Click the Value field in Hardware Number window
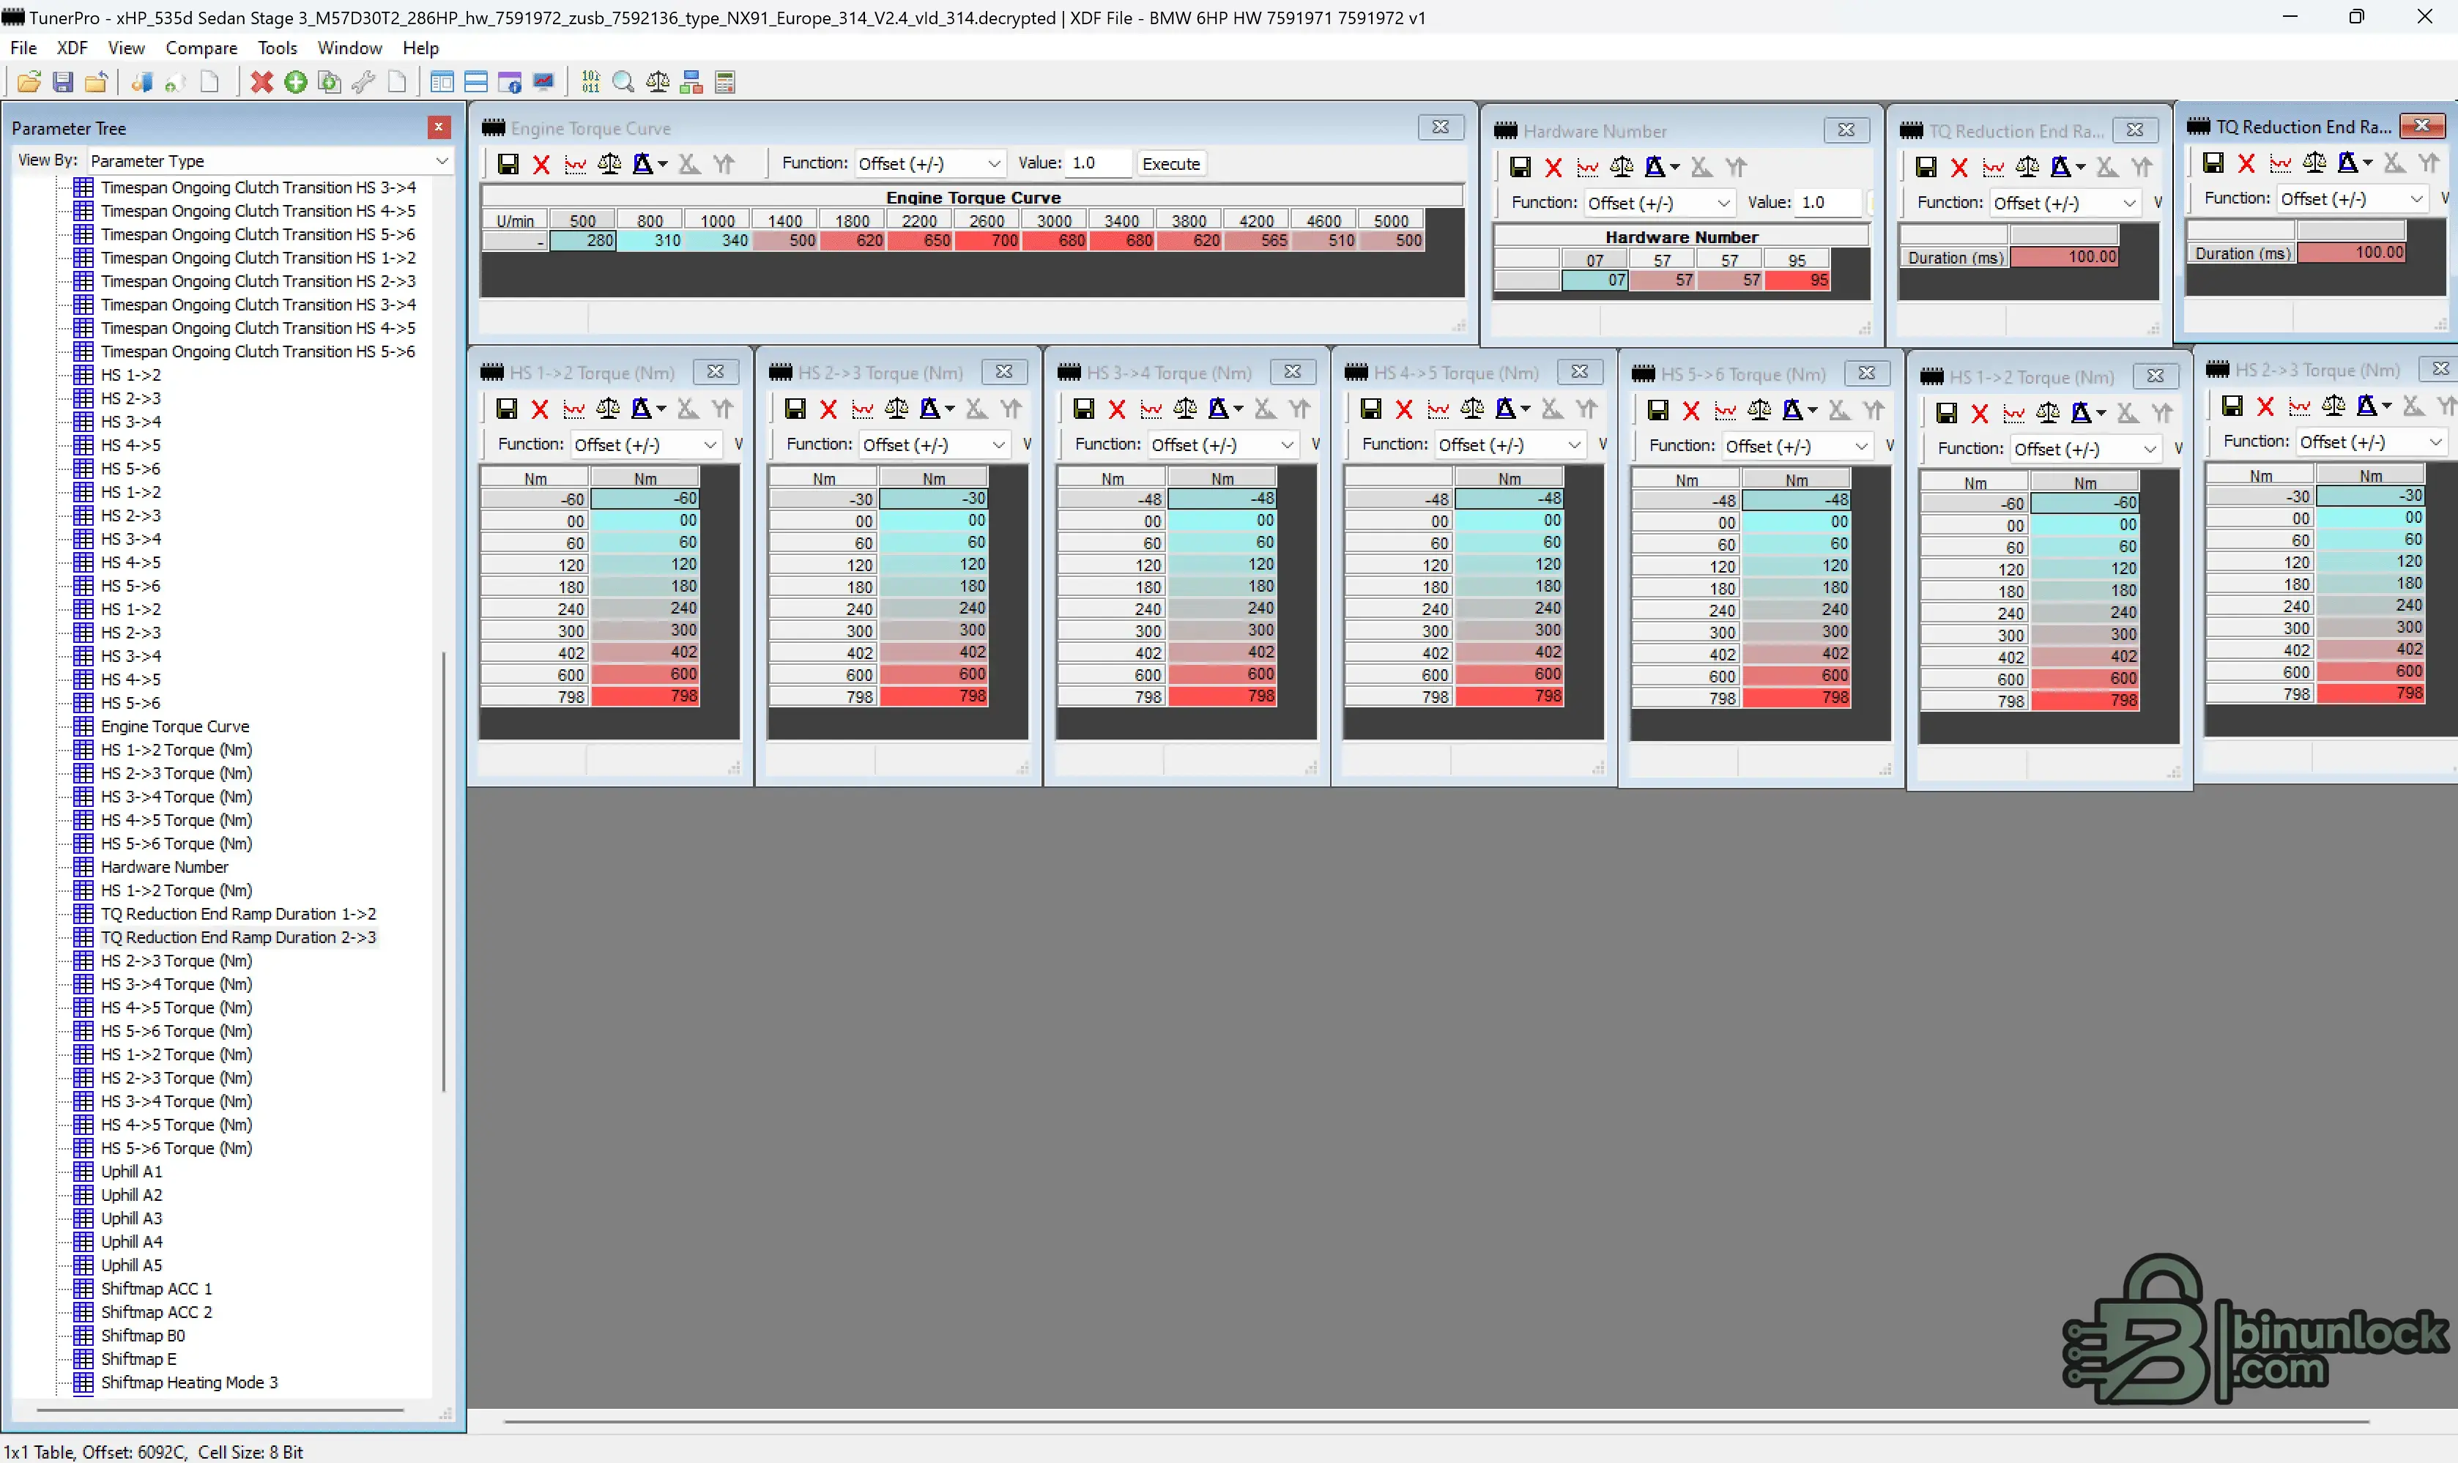The image size is (2458, 1463). point(1827,202)
